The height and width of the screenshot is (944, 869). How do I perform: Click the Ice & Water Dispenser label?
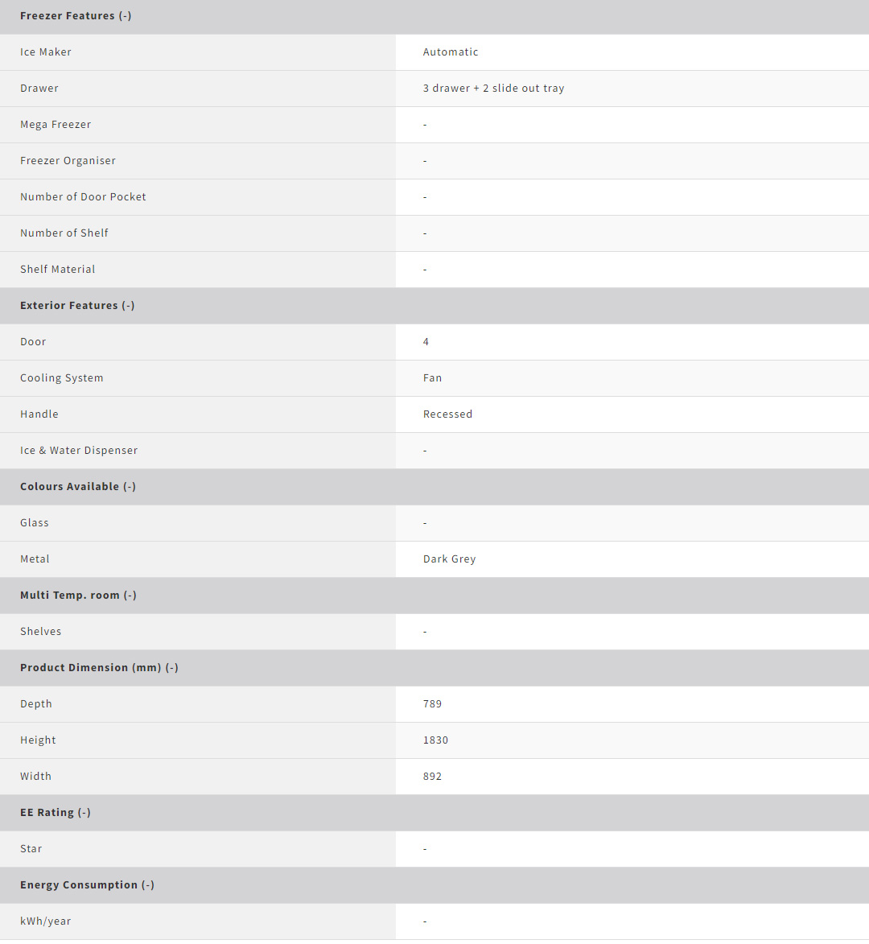[x=79, y=451]
